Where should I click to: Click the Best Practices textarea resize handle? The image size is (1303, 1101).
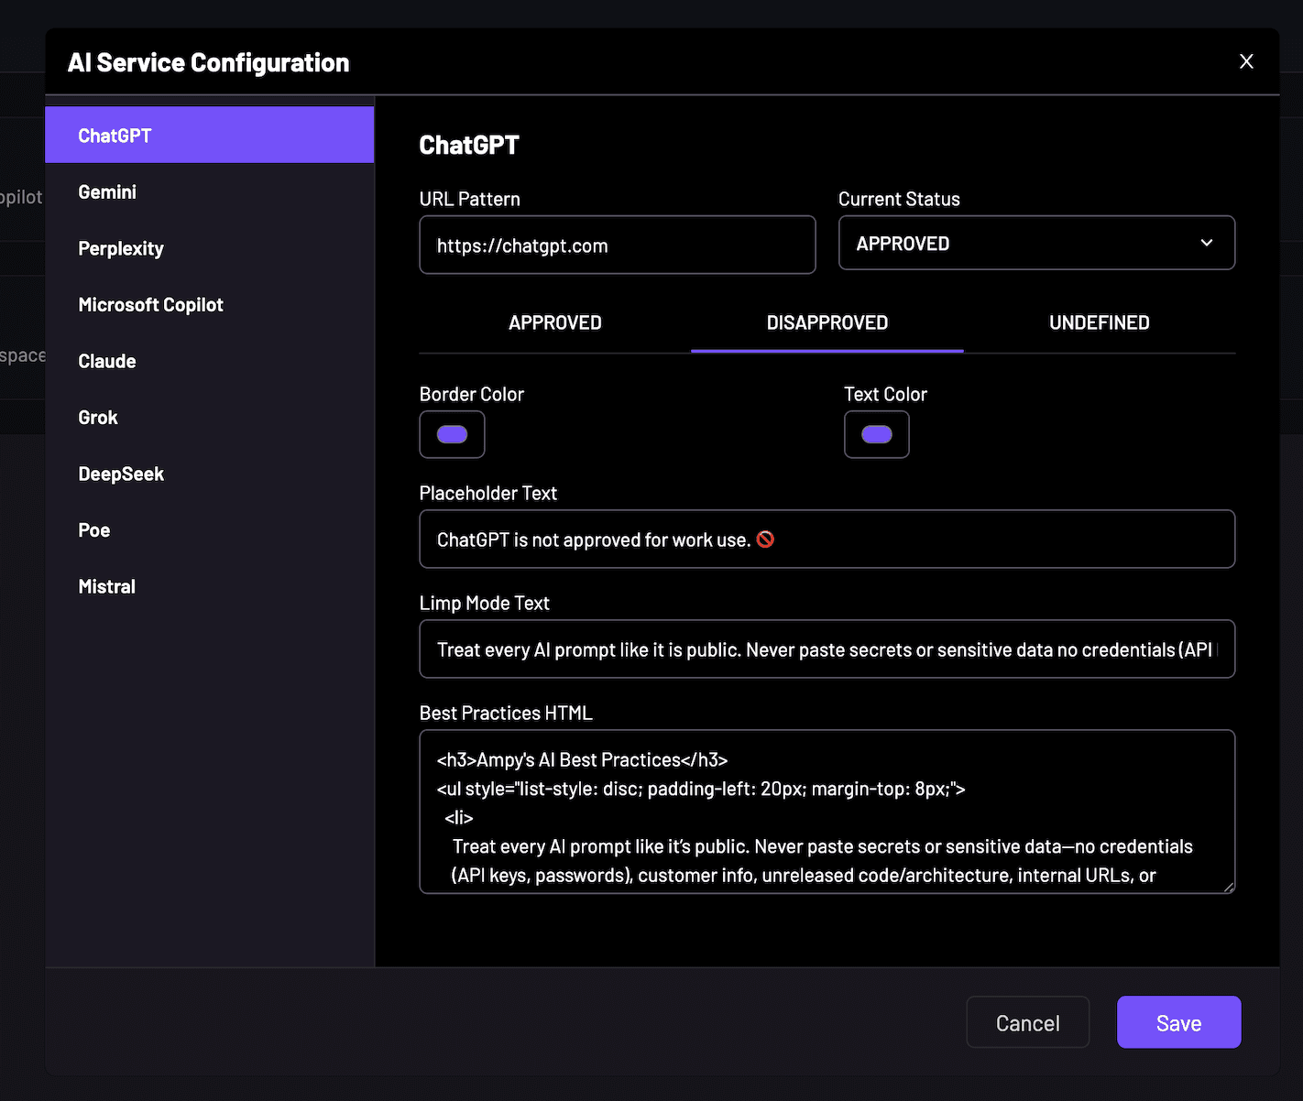coord(1229,887)
